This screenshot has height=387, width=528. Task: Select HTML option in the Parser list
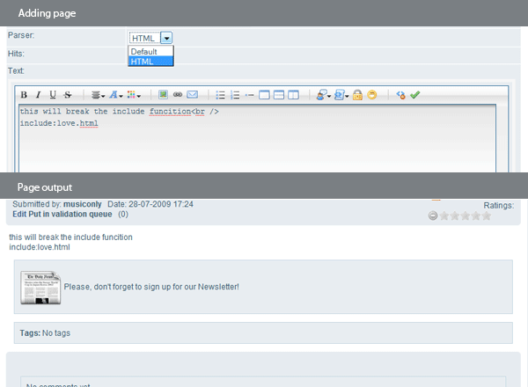(141, 62)
